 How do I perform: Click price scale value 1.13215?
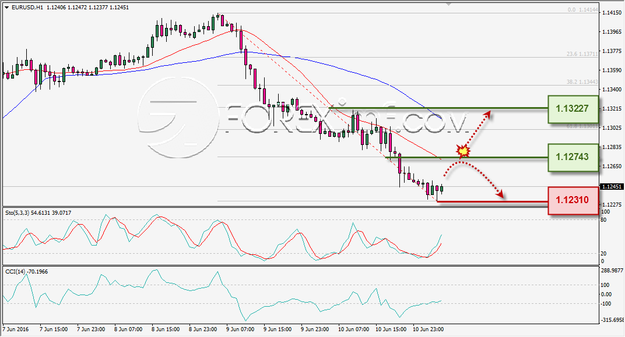(612, 109)
